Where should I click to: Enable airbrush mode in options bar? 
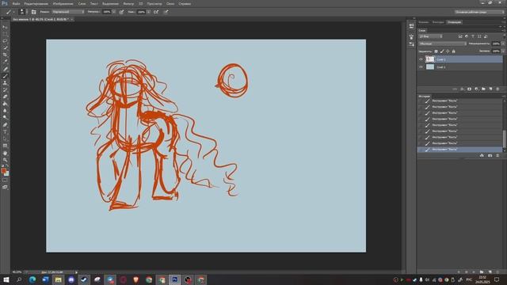(156, 12)
